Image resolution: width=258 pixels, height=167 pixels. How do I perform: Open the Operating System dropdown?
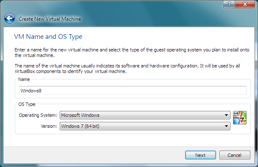point(145,115)
